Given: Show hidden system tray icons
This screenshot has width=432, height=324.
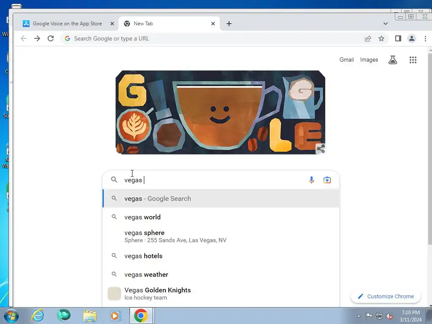Looking at the screenshot, I should click(x=359, y=316).
